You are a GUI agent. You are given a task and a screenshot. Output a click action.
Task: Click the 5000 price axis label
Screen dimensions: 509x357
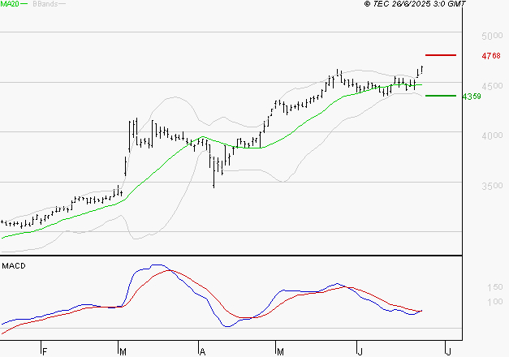pyautogui.click(x=492, y=36)
